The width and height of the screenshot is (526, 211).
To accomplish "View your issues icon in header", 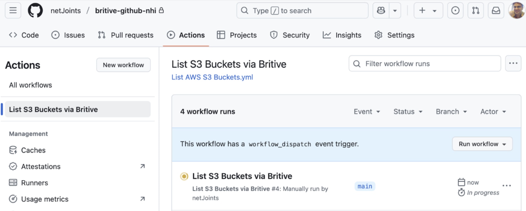I will [x=455, y=10].
